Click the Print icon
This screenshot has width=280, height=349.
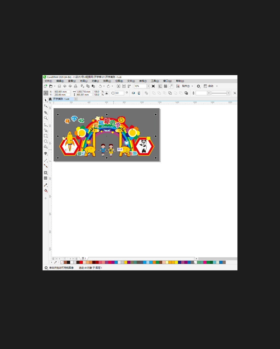tap(76, 86)
